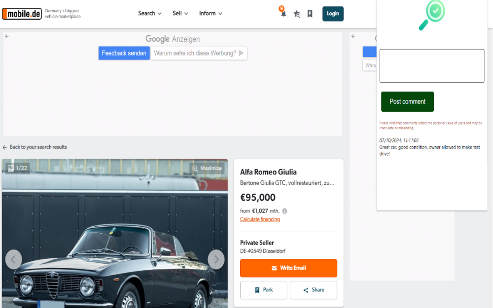Click the Write Email button
The width and height of the screenshot is (493, 308).
[x=288, y=268]
